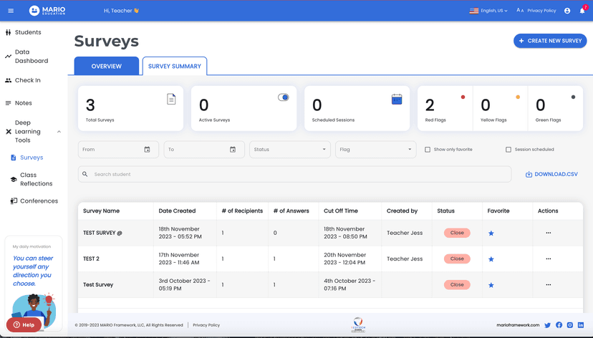
Task: Toggle the Active Surveys switch
Action: click(284, 97)
